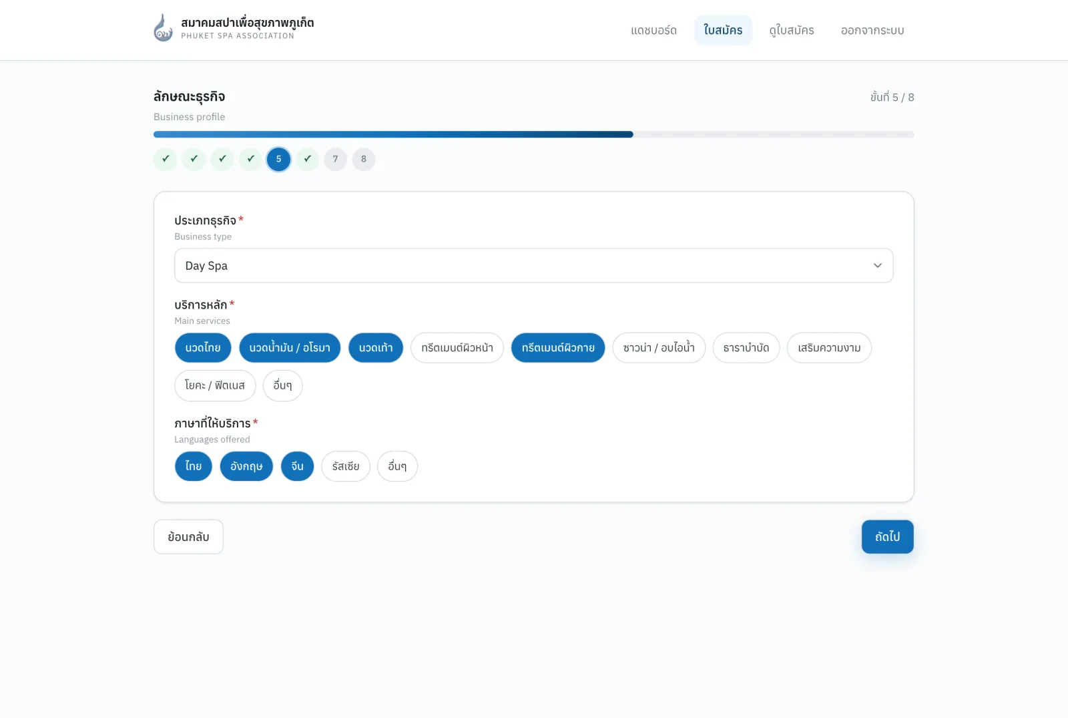Viewport: 1068px width, 718px height.
Task: Select step 5 circle in the stepper
Action: 278,159
